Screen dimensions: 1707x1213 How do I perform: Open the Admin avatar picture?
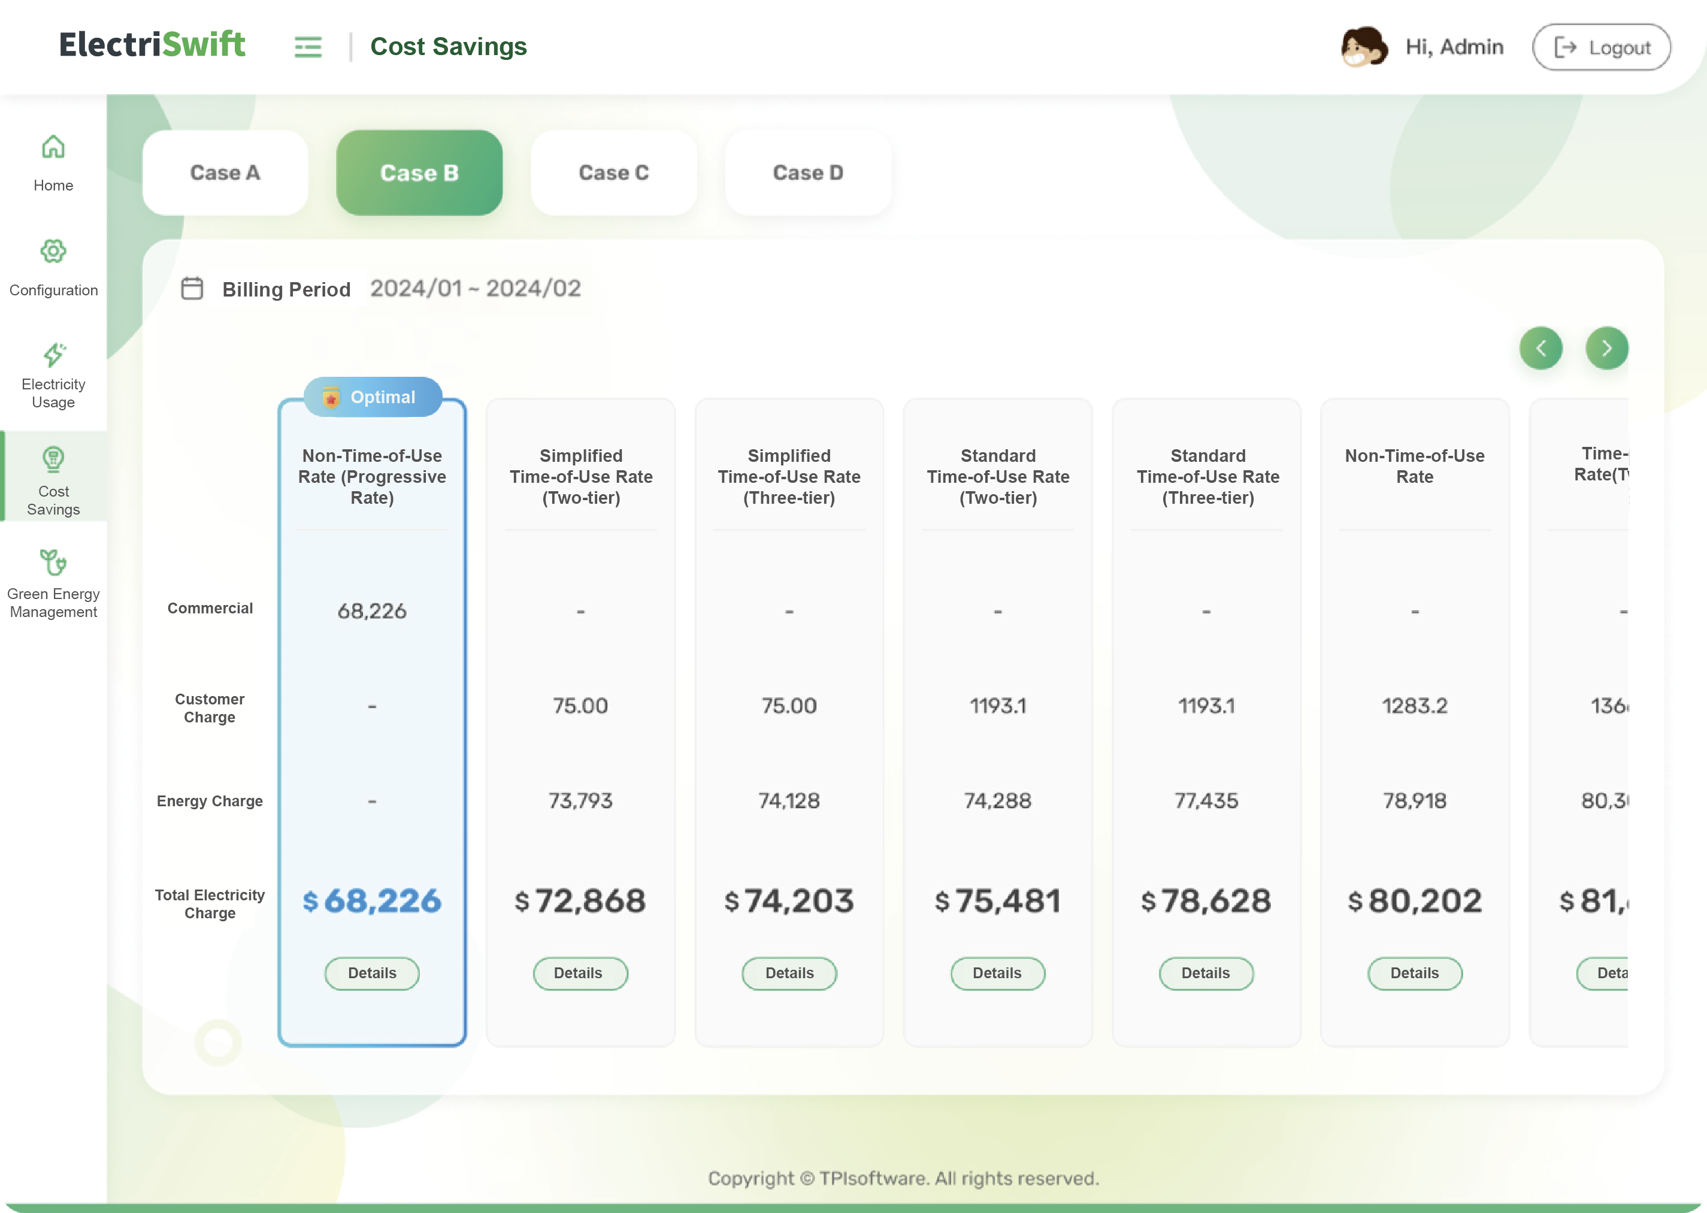tap(1364, 47)
